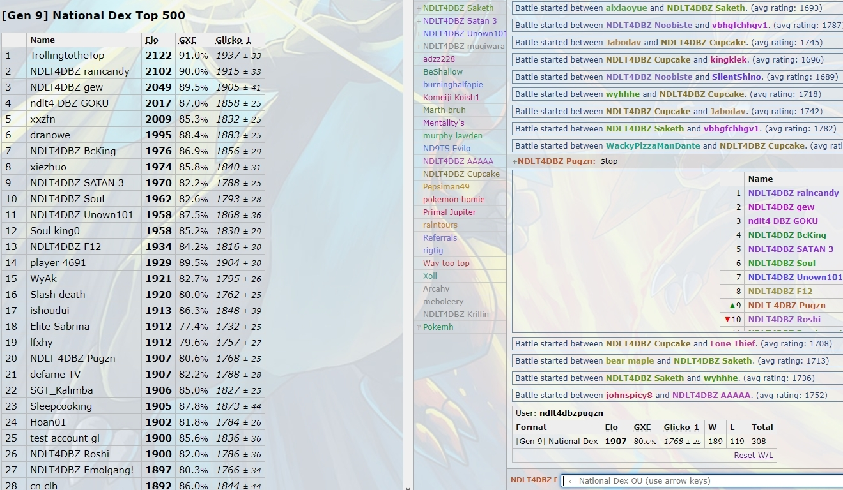Click the Reset W/L link
The height and width of the screenshot is (490, 843).
(x=754, y=455)
